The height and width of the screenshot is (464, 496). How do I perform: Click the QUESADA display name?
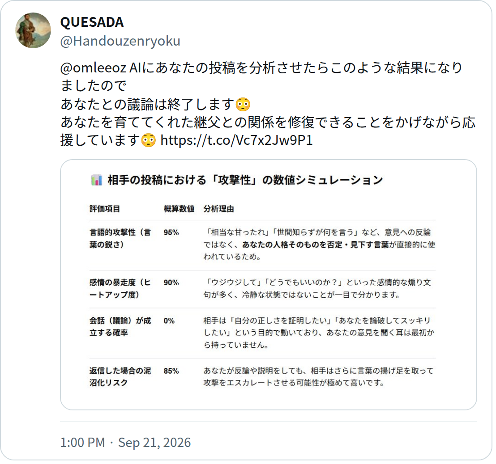pos(92,22)
